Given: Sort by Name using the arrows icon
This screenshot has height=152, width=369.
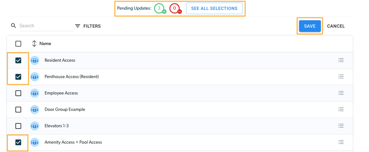Looking at the screenshot, I should coord(34,44).
